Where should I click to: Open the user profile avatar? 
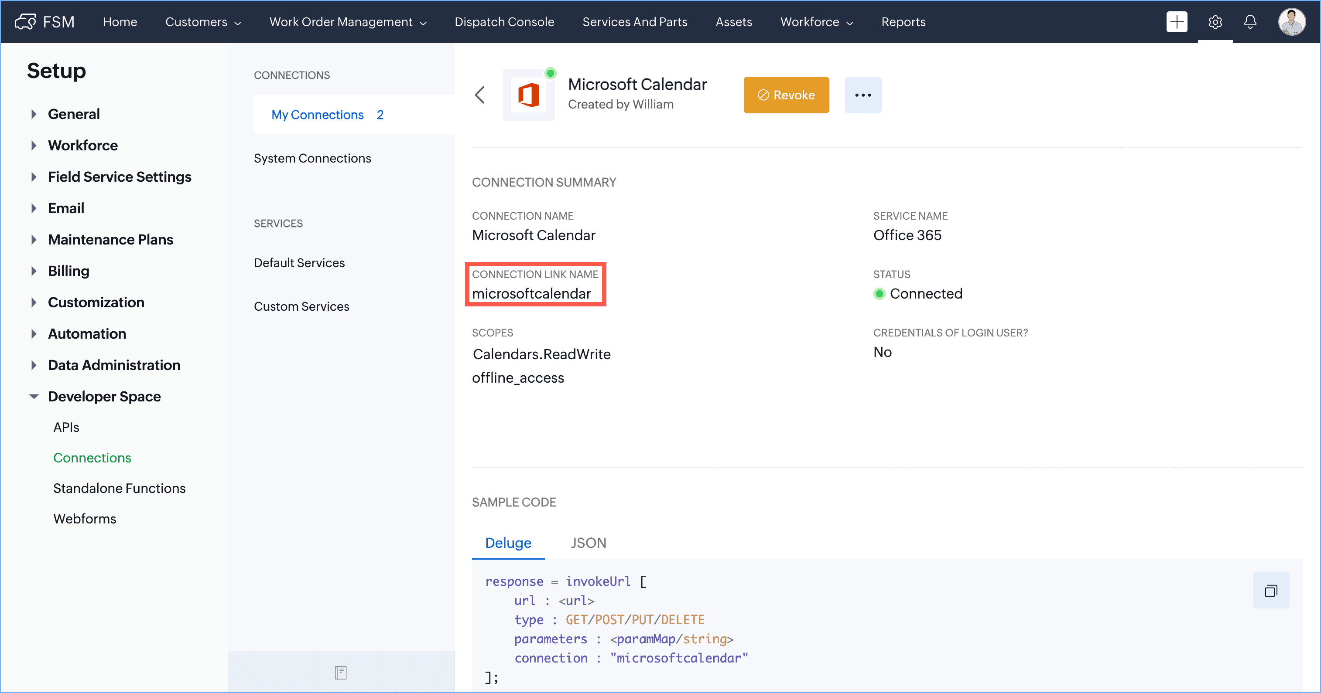click(x=1291, y=22)
